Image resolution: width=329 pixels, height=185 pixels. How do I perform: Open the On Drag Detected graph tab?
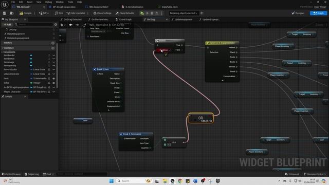(72, 20)
